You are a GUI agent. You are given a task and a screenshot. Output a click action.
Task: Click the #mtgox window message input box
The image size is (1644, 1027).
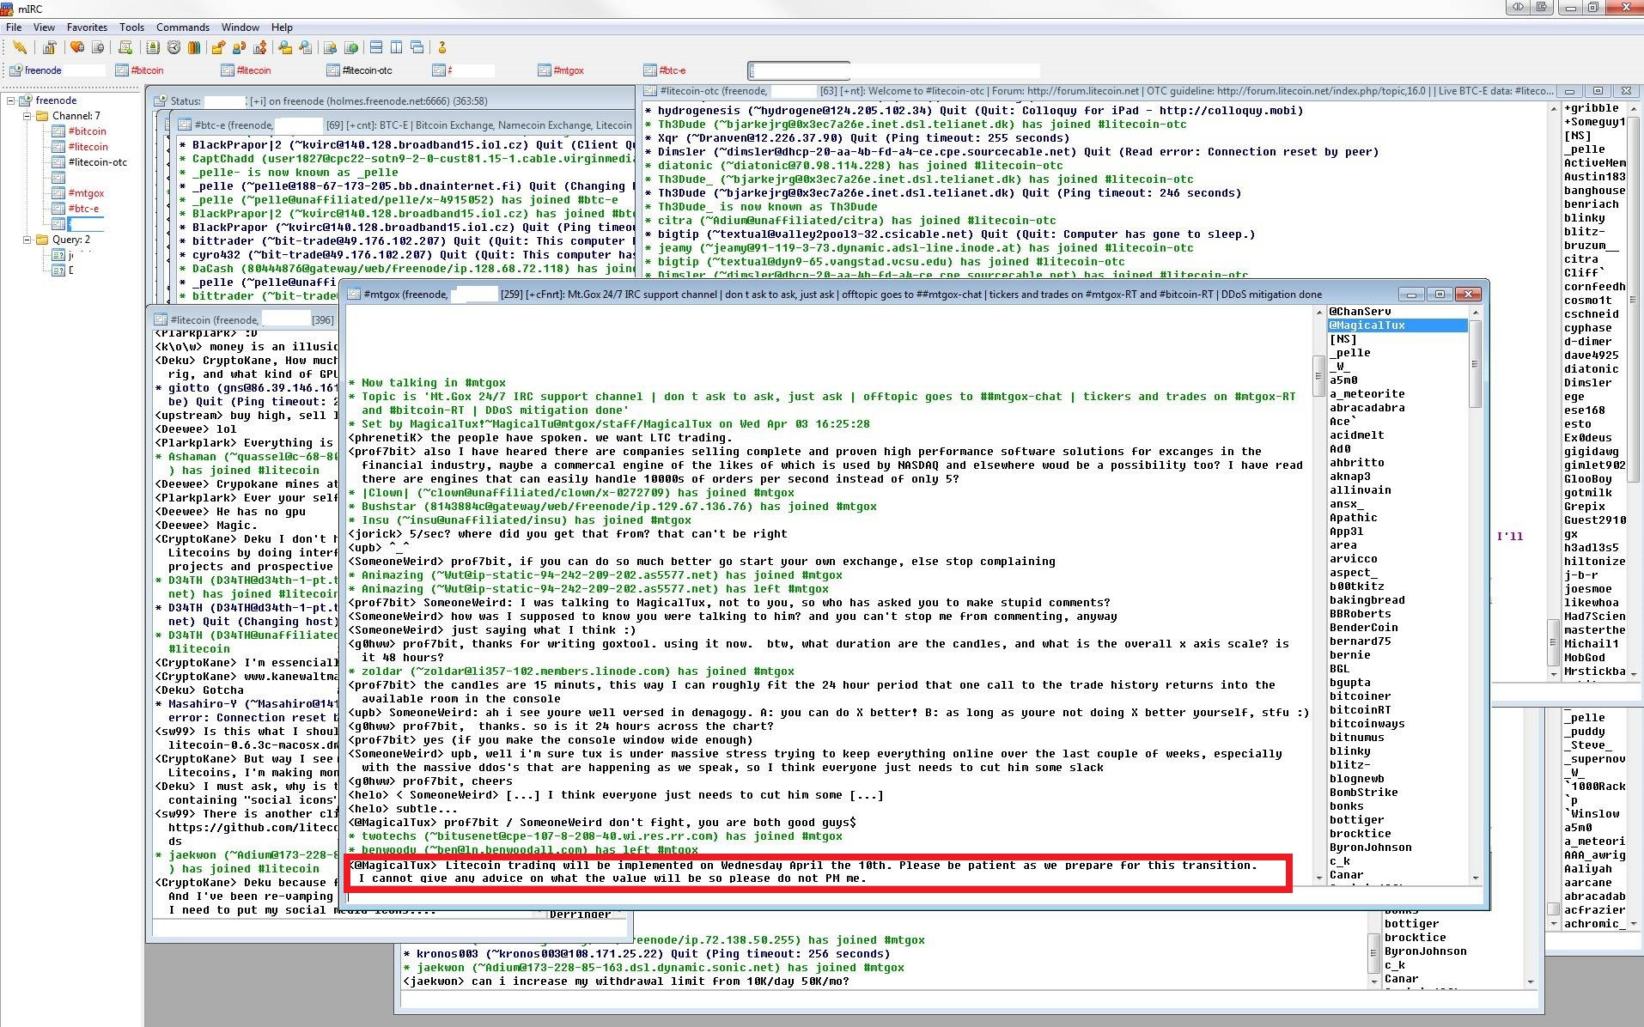pyautogui.click(x=829, y=896)
